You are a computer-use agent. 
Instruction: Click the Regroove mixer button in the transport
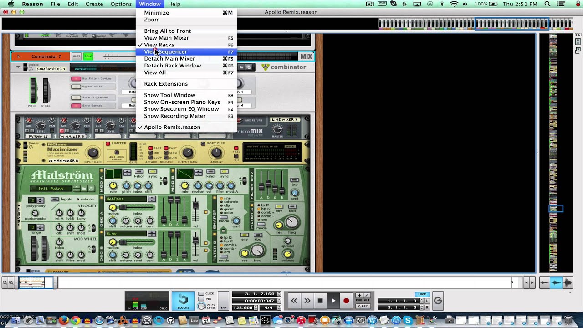(x=438, y=301)
